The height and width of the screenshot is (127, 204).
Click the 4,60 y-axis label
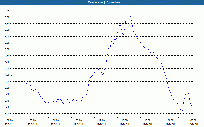click(7, 62)
